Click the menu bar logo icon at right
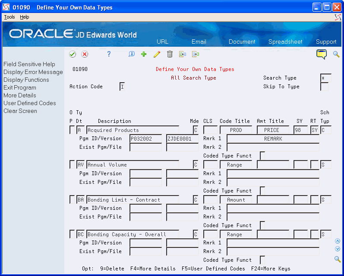Screen dimensions: 344x276 coord(338,17)
